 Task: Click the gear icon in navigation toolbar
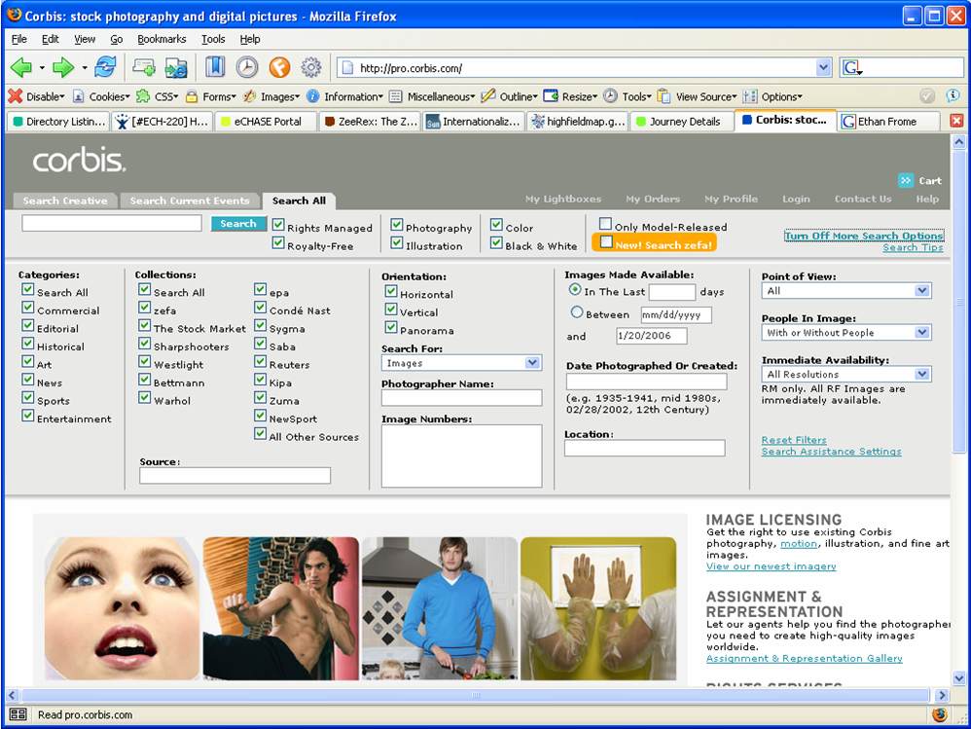click(x=311, y=67)
